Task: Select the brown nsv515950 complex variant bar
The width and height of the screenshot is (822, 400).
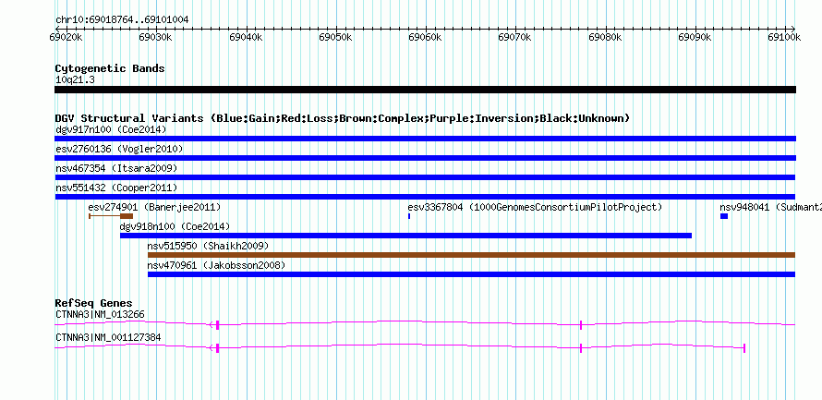Action: click(472, 255)
